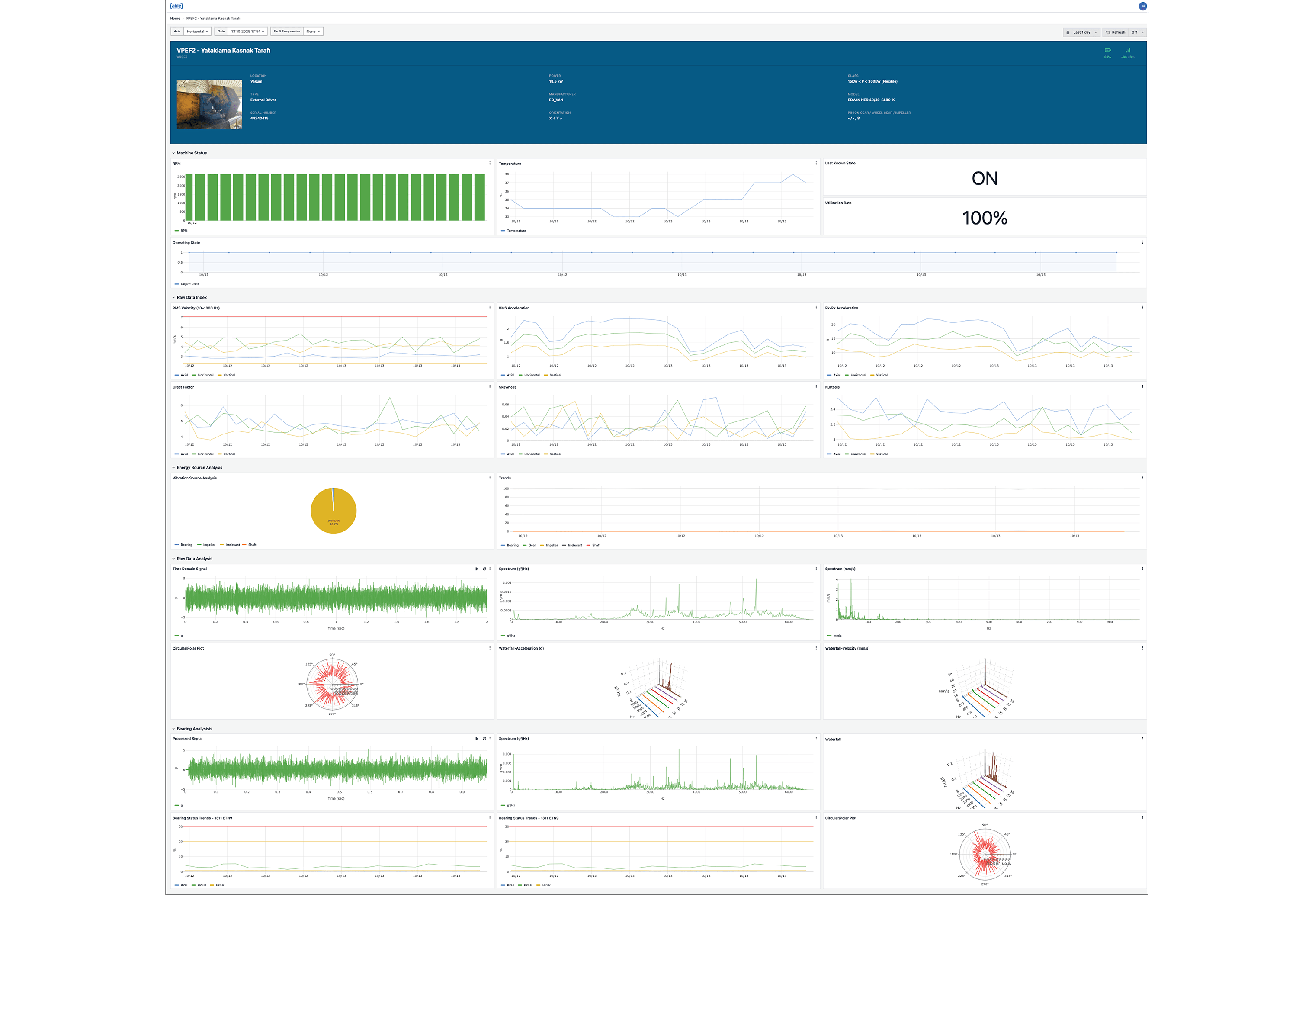This screenshot has width=1315, height=1029.
Task: Click the able logo
Action: pos(176,6)
